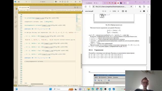Click image/4.png link on line 121
162x91 pixels.
tap(45, 36)
